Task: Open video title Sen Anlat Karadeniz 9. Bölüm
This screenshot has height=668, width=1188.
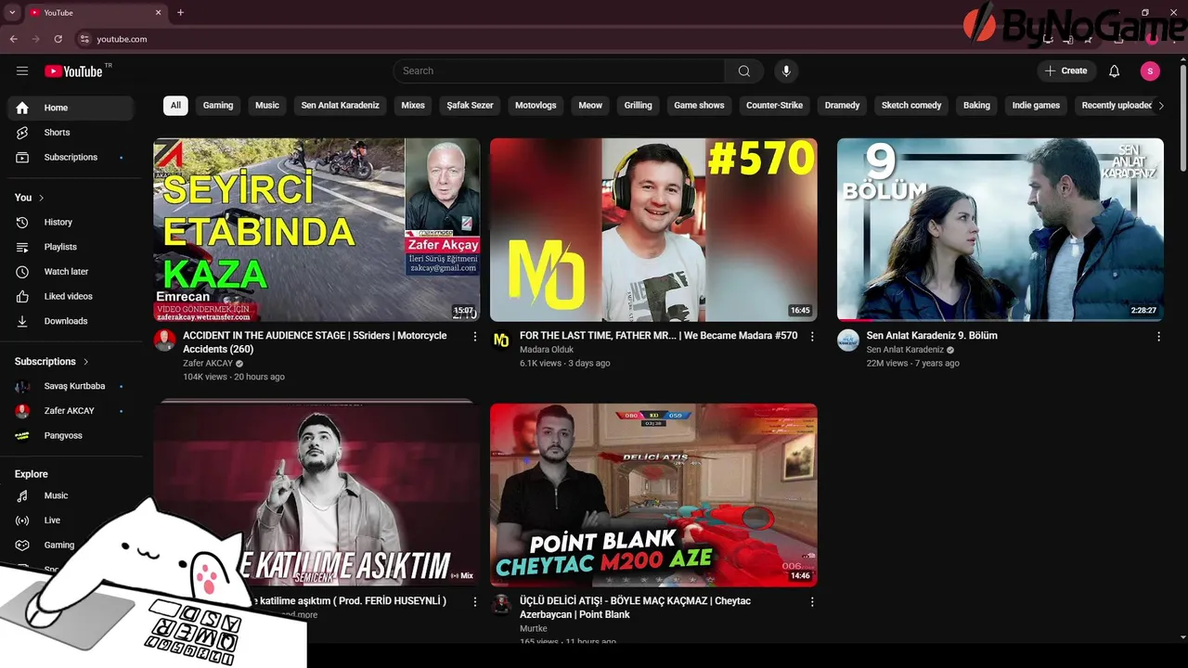Action: 932,336
